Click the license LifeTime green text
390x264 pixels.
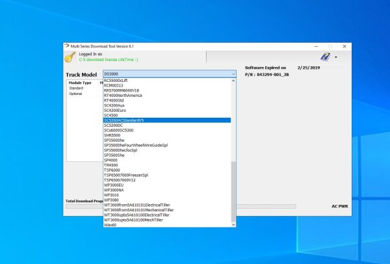tap(109, 60)
